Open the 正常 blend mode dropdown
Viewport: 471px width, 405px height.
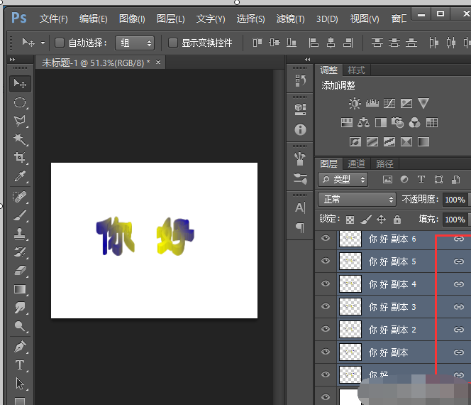pos(357,200)
